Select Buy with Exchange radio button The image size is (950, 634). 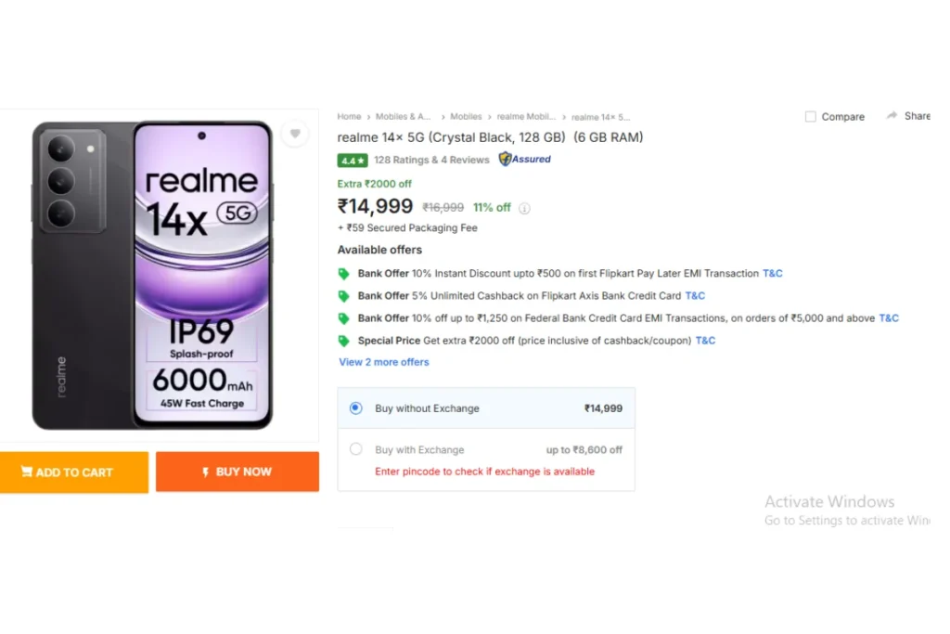point(355,449)
